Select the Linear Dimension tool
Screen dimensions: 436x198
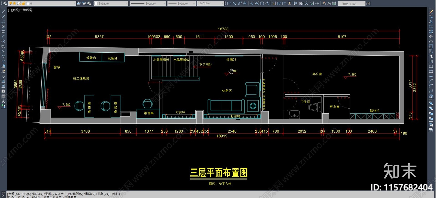click(229, 4)
